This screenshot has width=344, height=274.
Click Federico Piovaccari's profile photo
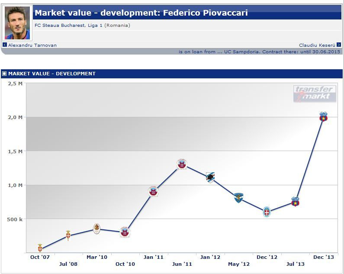pos(17,23)
